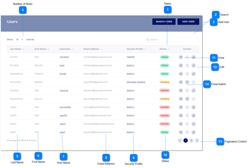Viewport: 249px width, 168px height.
Task: Open the Manager Ayesha security profile link
Action: (136, 82)
